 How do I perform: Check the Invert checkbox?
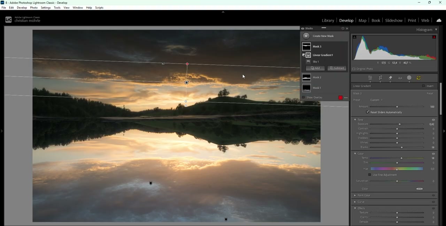click(x=423, y=86)
